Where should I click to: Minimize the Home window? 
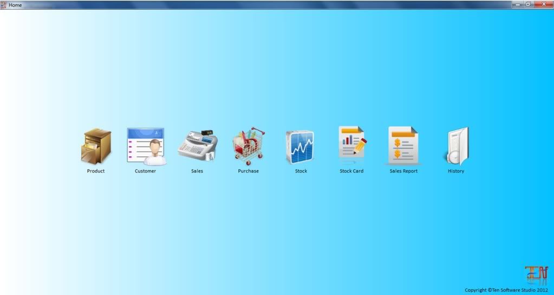coord(518,4)
